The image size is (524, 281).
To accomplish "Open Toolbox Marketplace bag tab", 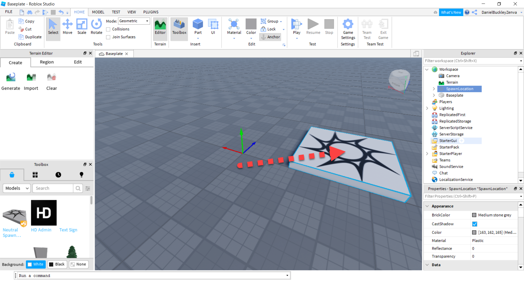I will [12, 175].
